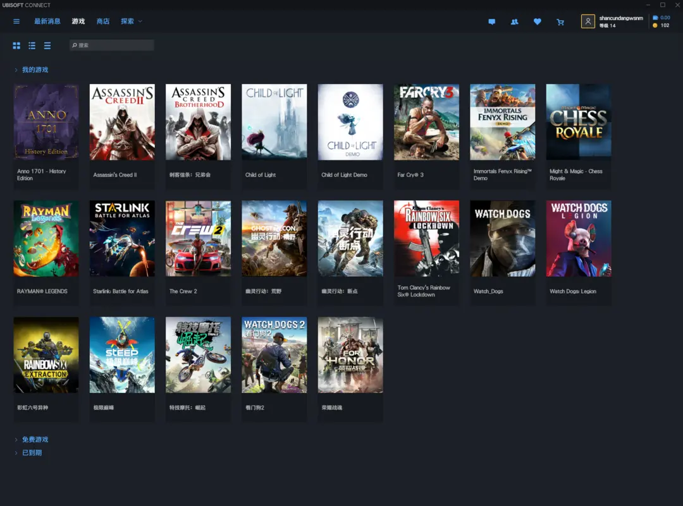Open the wishlist heart icon

[538, 21]
